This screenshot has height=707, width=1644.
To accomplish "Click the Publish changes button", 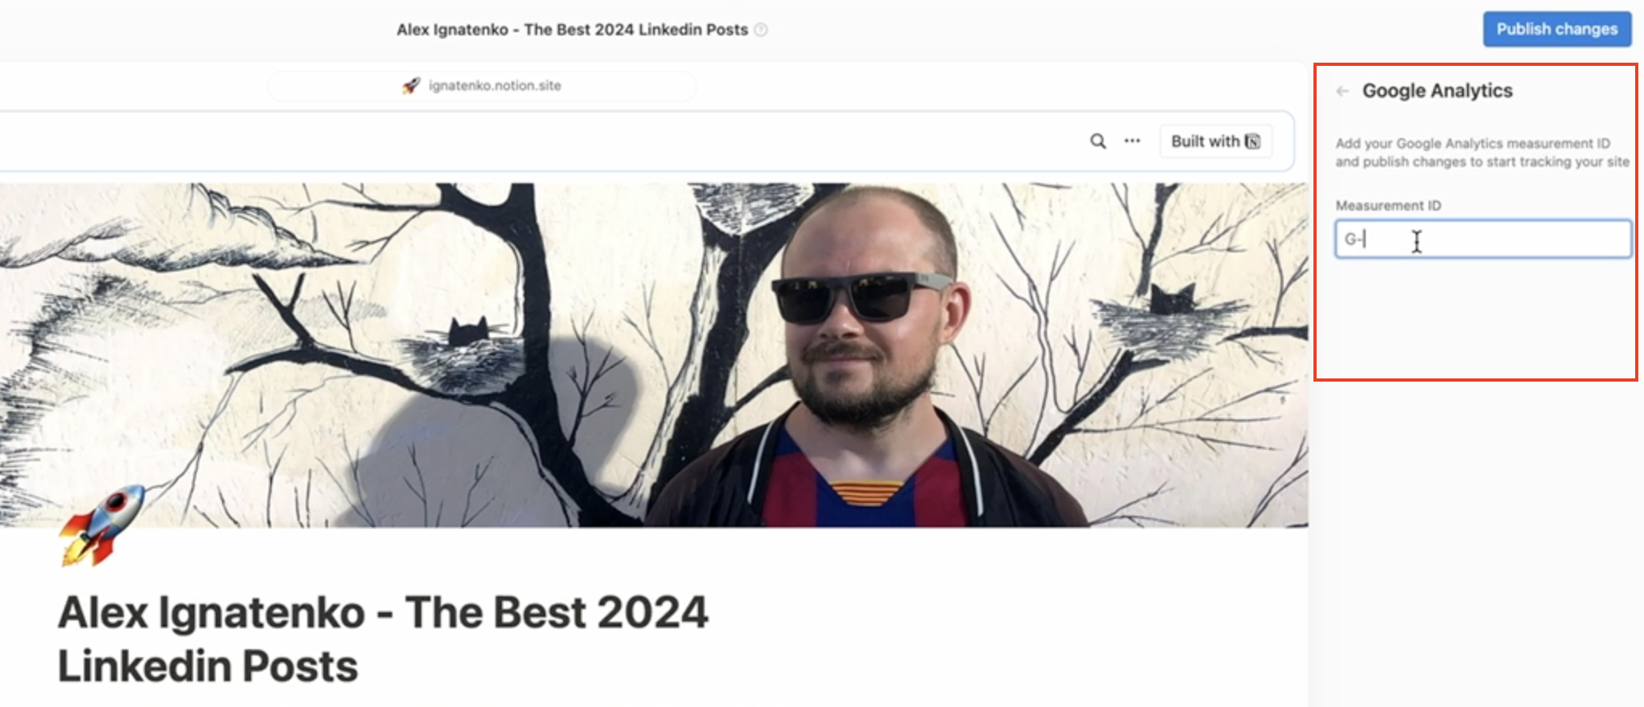I will click(x=1556, y=29).
